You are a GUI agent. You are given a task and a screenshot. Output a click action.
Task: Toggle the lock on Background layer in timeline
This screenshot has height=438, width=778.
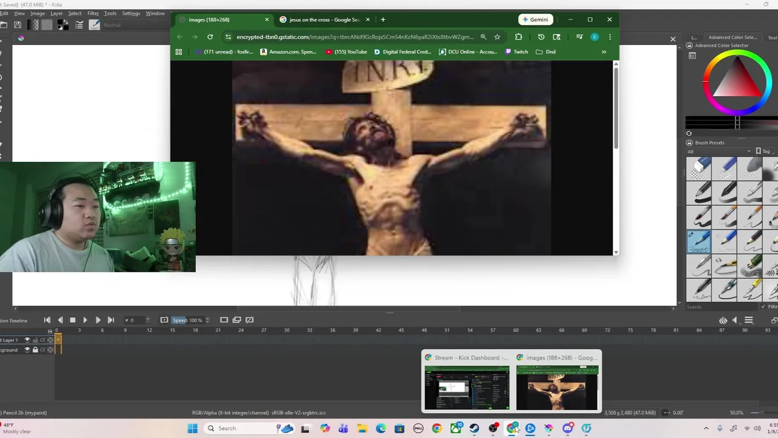point(35,350)
